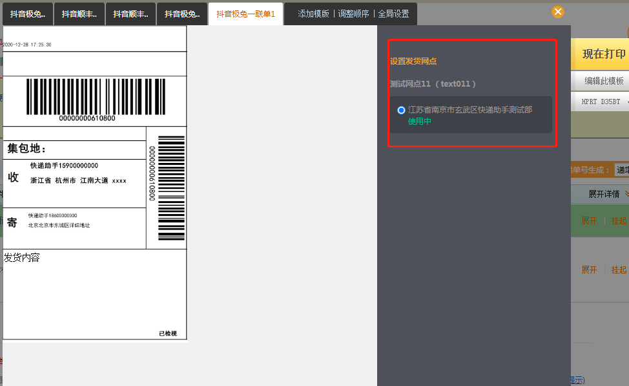
Task: Select the 抖音极兔一联单1 tab
Action: pyautogui.click(x=245, y=14)
